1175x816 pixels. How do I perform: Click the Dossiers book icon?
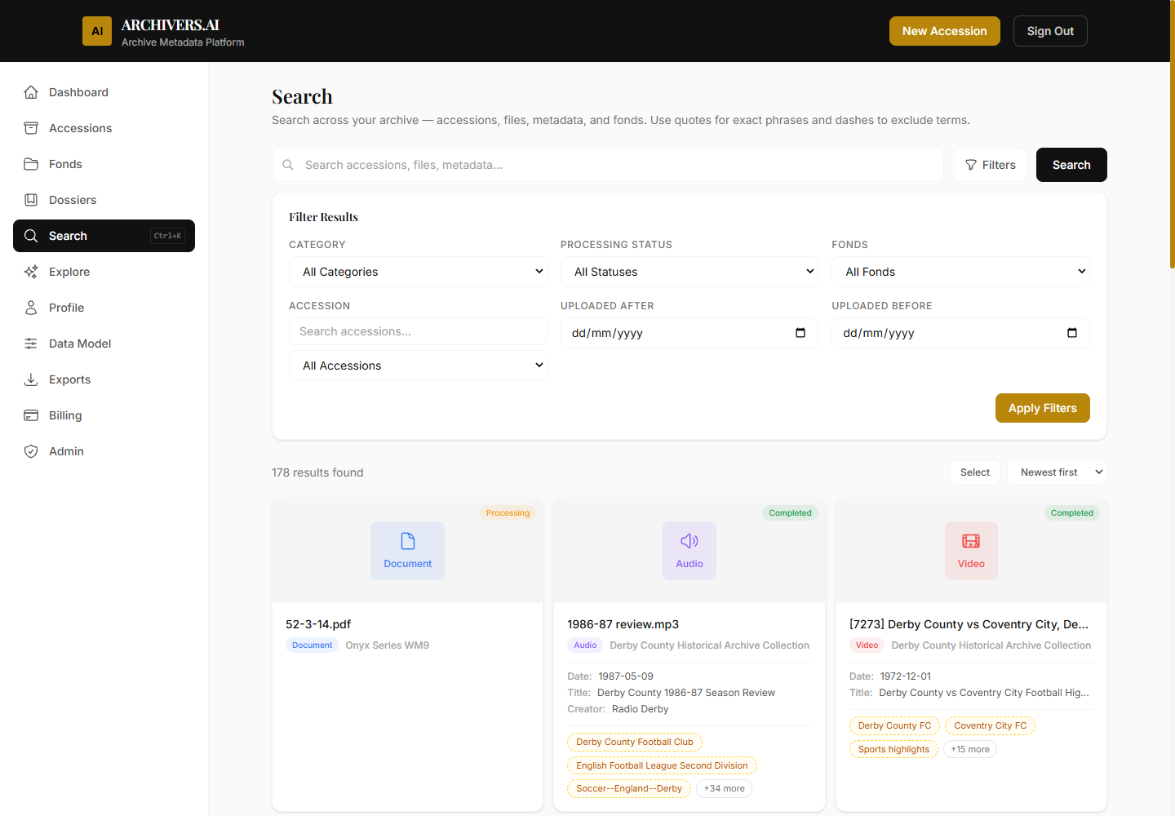pos(31,200)
